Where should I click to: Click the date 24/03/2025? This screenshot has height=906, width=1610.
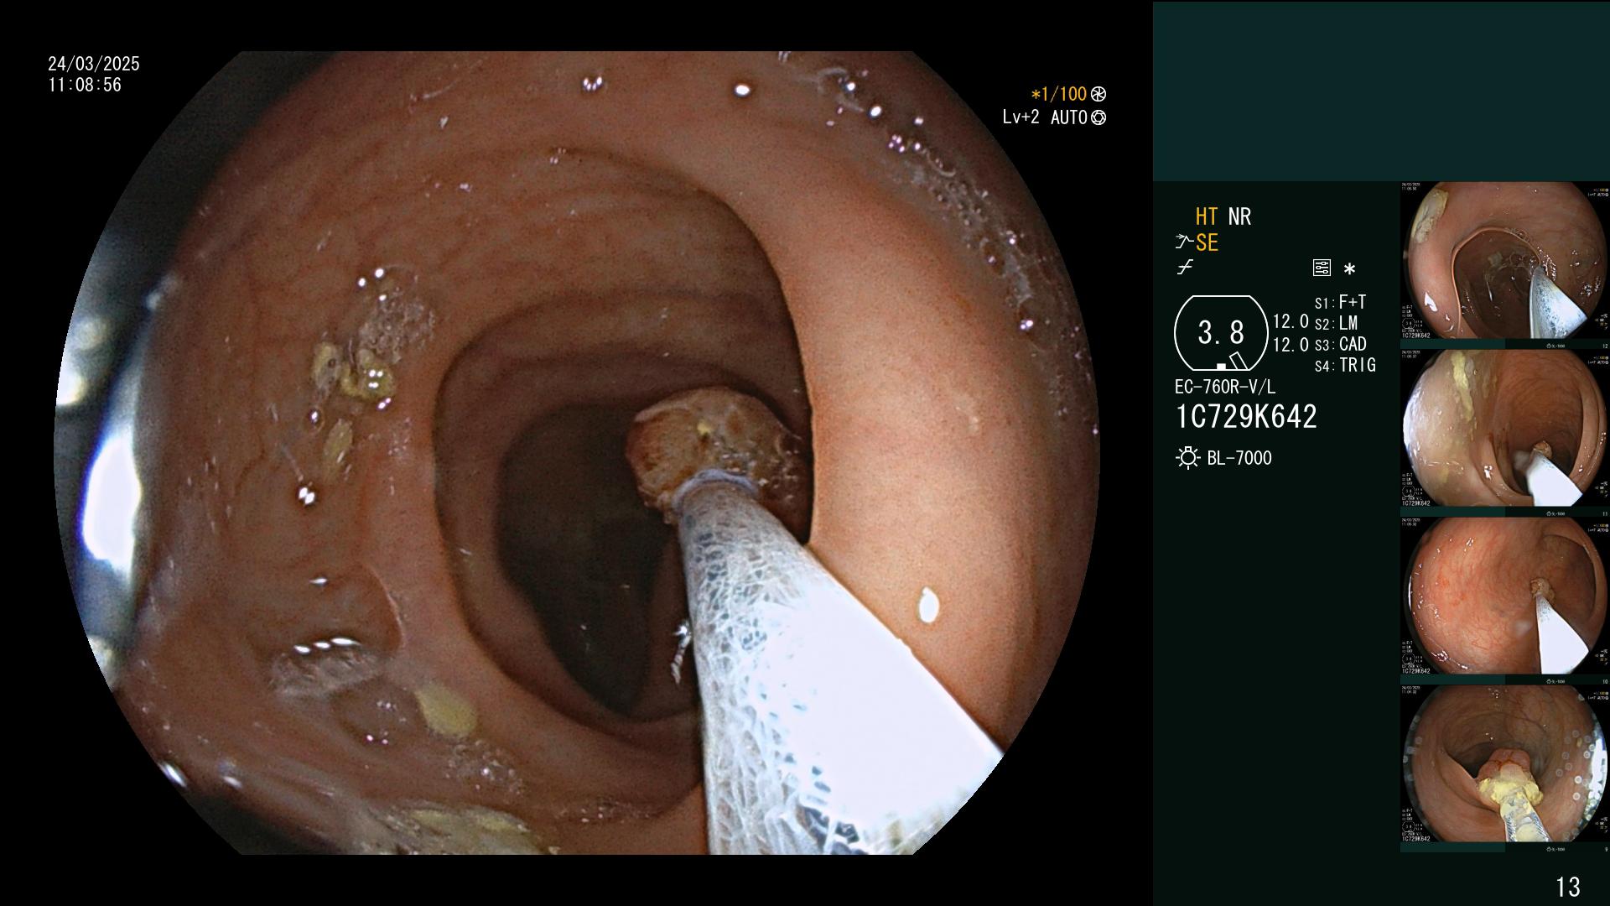click(x=94, y=64)
